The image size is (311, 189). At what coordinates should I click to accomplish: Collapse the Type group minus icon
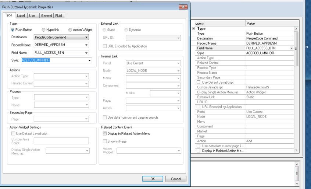coord(194,29)
